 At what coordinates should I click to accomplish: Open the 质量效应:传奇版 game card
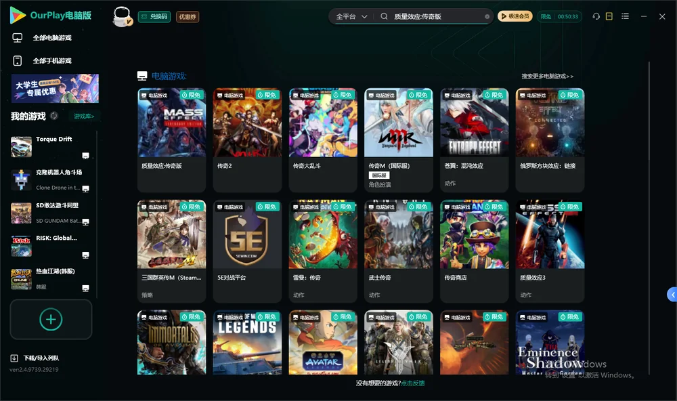pos(171,140)
